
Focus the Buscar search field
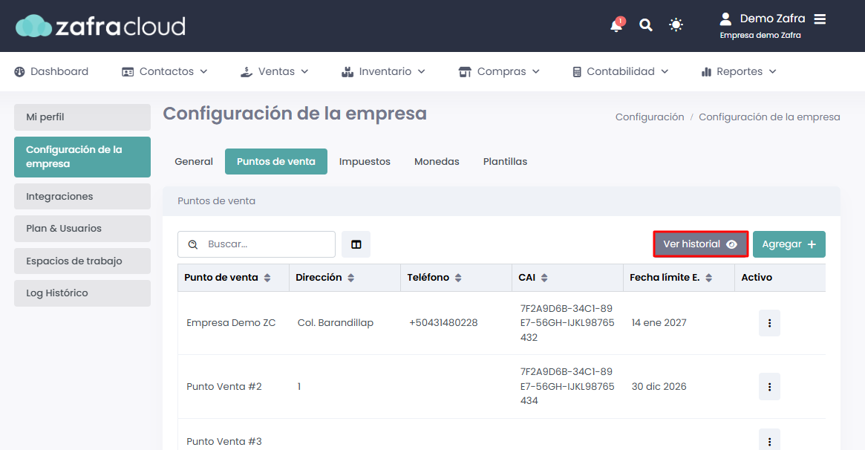click(256, 244)
